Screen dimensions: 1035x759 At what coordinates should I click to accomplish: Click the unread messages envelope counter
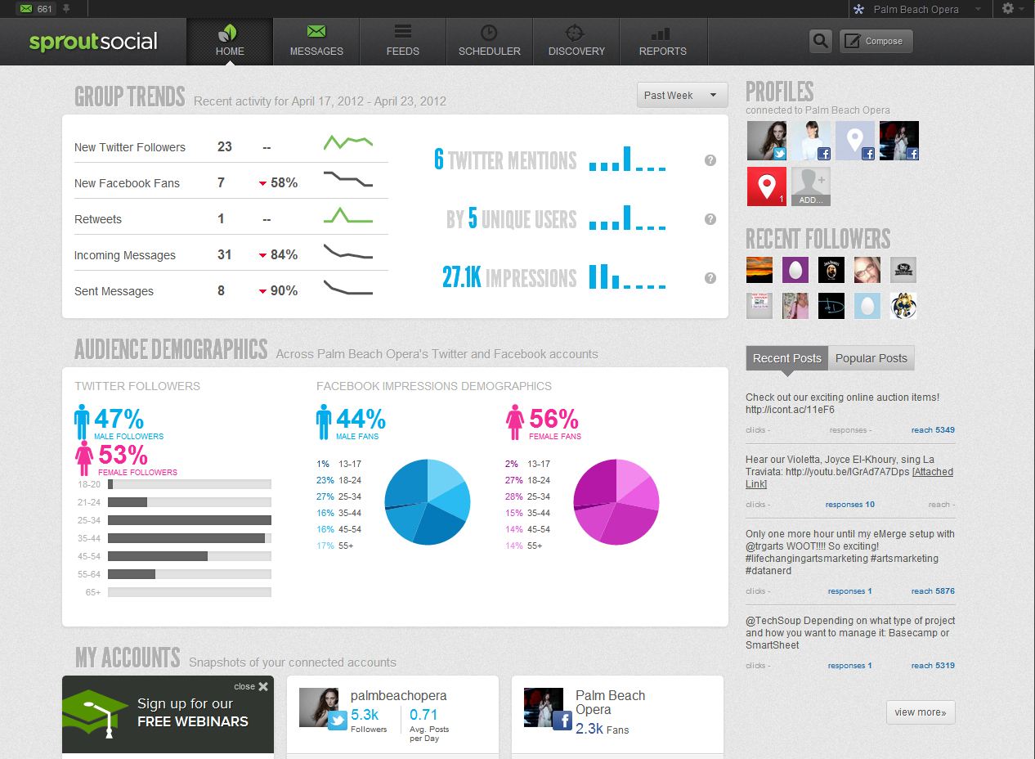tap(36, 9)
